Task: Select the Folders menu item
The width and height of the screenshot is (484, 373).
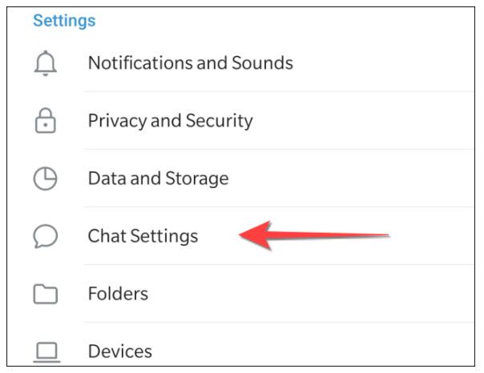Action: click(x=119, y=294)
